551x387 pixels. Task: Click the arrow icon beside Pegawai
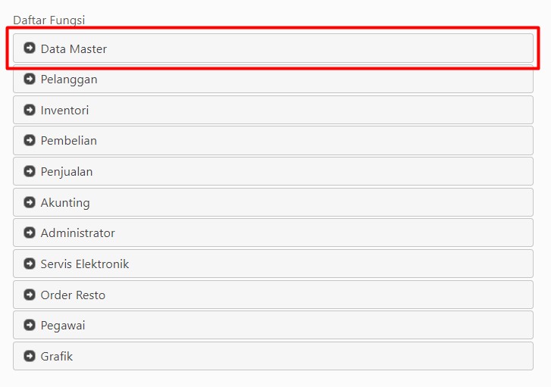click(x=30, y=325)
